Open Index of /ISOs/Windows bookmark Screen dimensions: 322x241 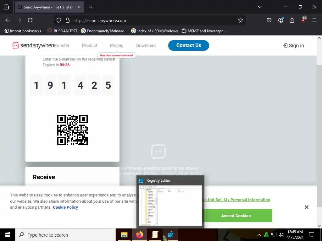(154, 31)
